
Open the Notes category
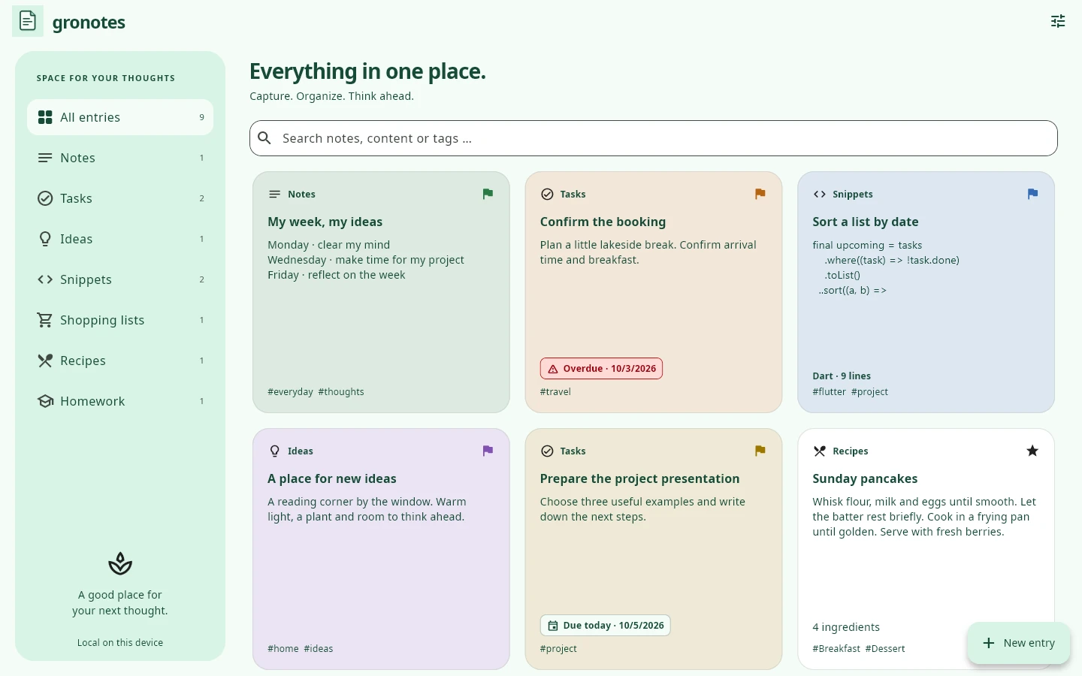tap(120, 158)
